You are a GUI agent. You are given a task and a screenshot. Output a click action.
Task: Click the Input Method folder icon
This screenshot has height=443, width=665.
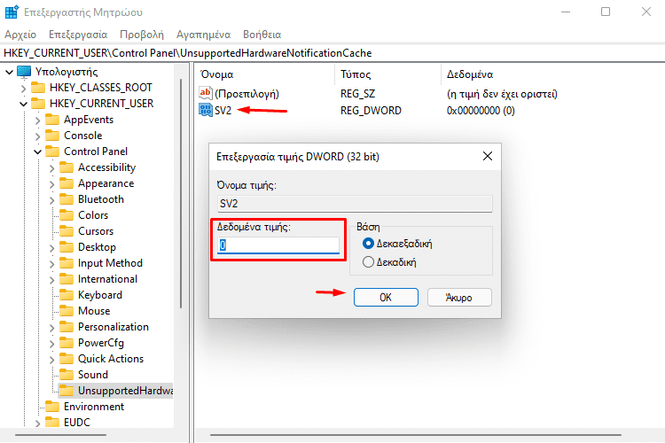[x=66, y=263]
